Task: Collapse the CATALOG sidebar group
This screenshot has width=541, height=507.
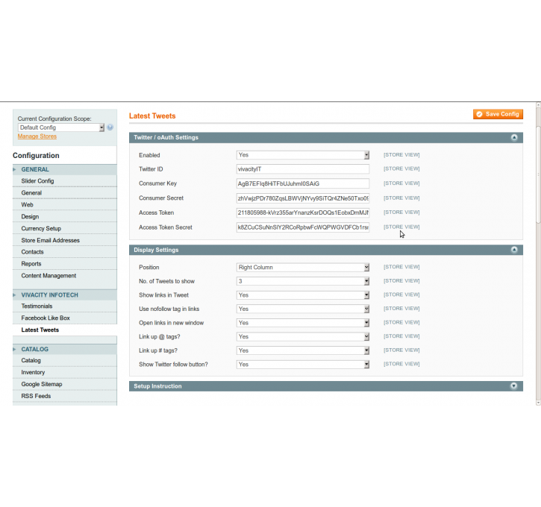Action: coord(65,349)
